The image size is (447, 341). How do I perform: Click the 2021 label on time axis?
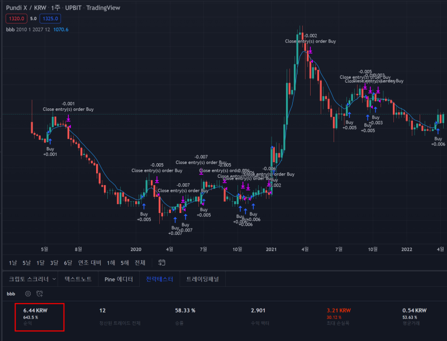(271, 249)
